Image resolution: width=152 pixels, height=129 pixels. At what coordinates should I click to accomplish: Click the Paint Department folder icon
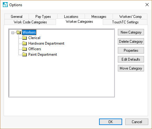(25, 54)
